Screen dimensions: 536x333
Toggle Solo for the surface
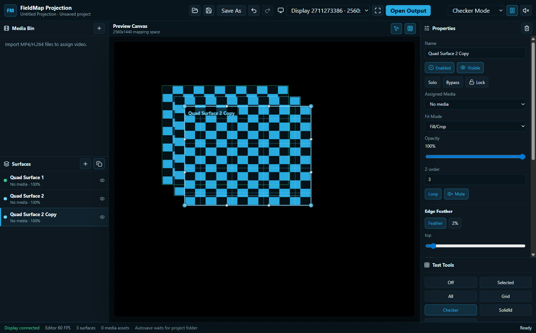point(432,82)
